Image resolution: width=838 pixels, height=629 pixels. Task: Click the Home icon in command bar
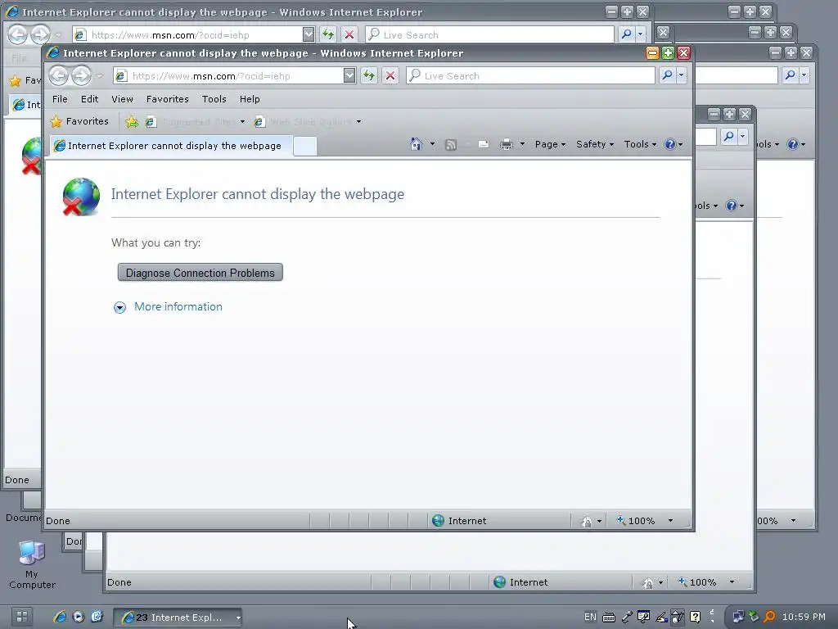pos(417,144)
